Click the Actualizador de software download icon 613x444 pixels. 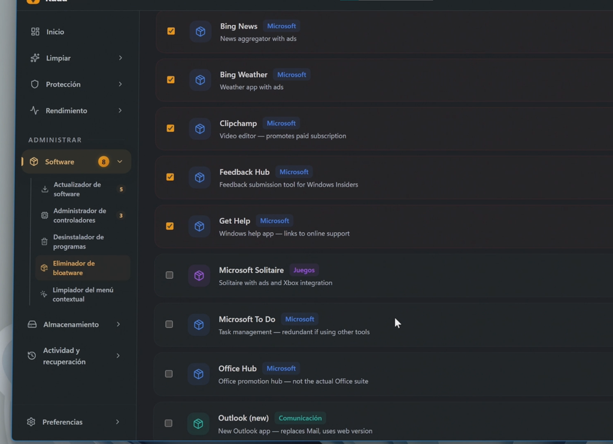point(45,189)
